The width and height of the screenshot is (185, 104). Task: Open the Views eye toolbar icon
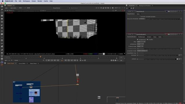point(2,43)
